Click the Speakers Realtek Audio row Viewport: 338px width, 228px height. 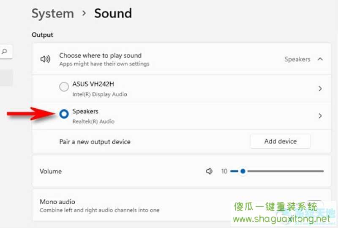coord(182,116)
